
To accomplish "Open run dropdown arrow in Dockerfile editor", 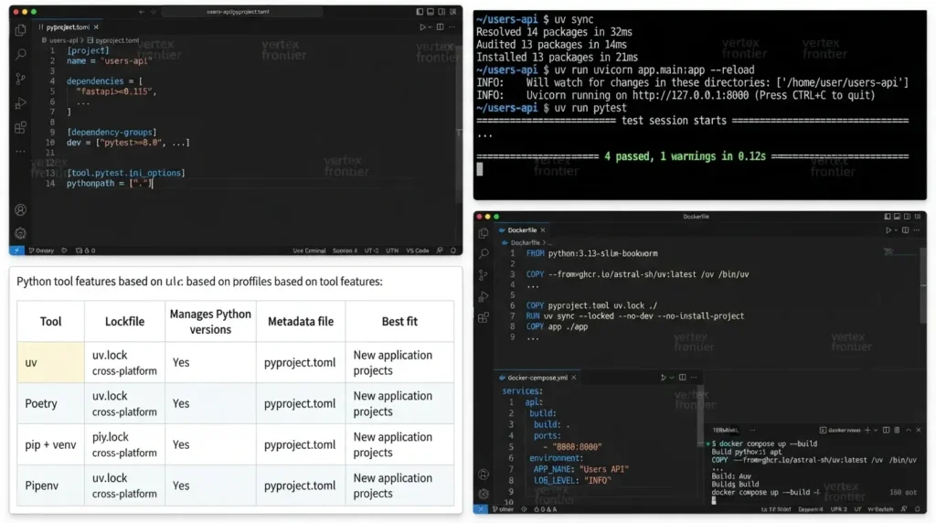I will pos(896,229).
